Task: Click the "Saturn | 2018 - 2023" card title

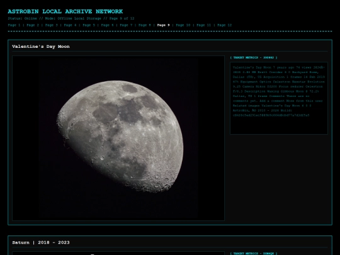Action: [x=41, y=242]
